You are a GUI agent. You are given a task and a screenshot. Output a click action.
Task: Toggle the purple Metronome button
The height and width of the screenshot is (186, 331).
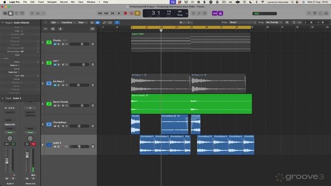pos(220,13)
